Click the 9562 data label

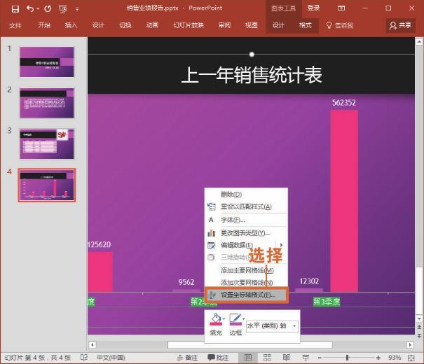click(x=186, y=282)
